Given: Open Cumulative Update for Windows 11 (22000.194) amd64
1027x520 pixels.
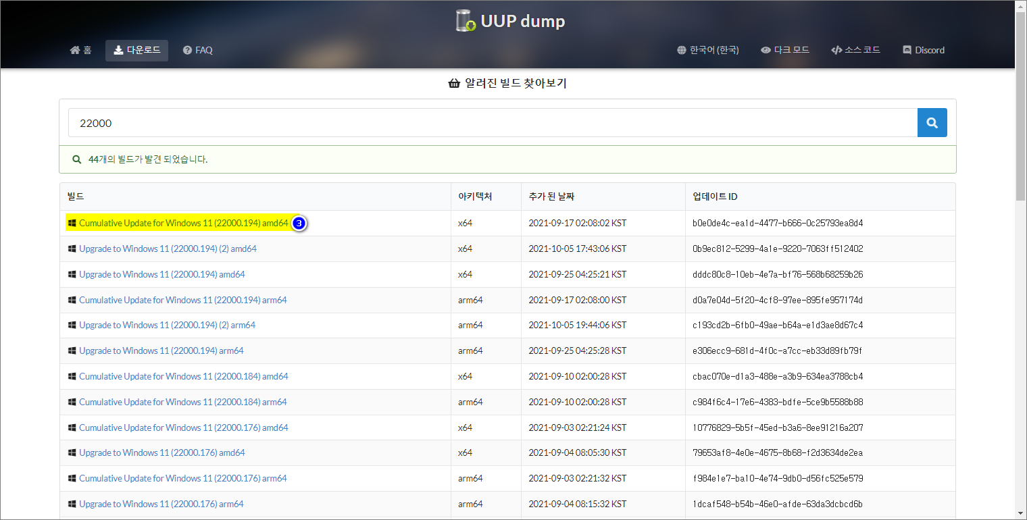Looking at the screenshot, I should pos(184,223).
